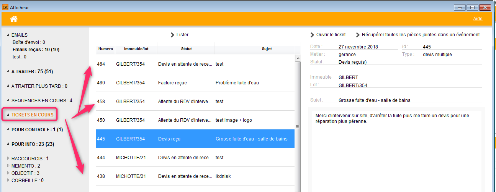The width and height of the screenshot is (496, 192).
Task: Select POUR INFO : 23 (23)
Action: [x=33, y=144]
